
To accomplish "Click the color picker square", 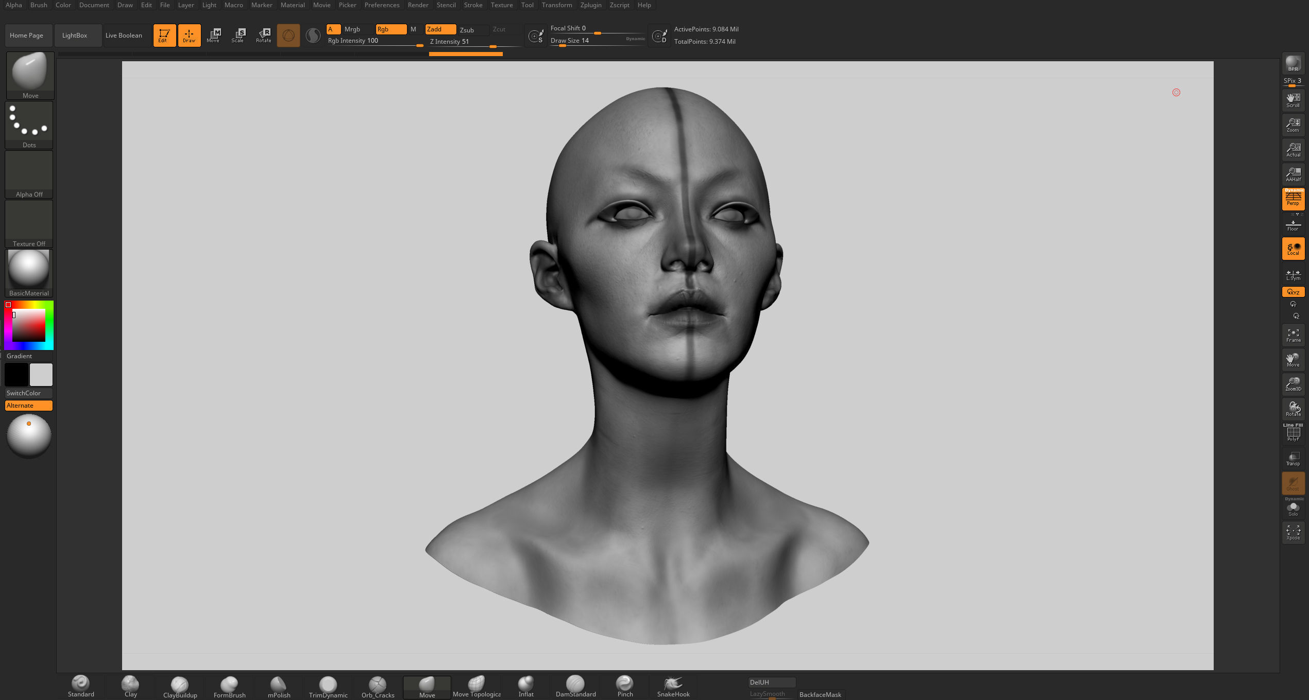I will [29, 325].
